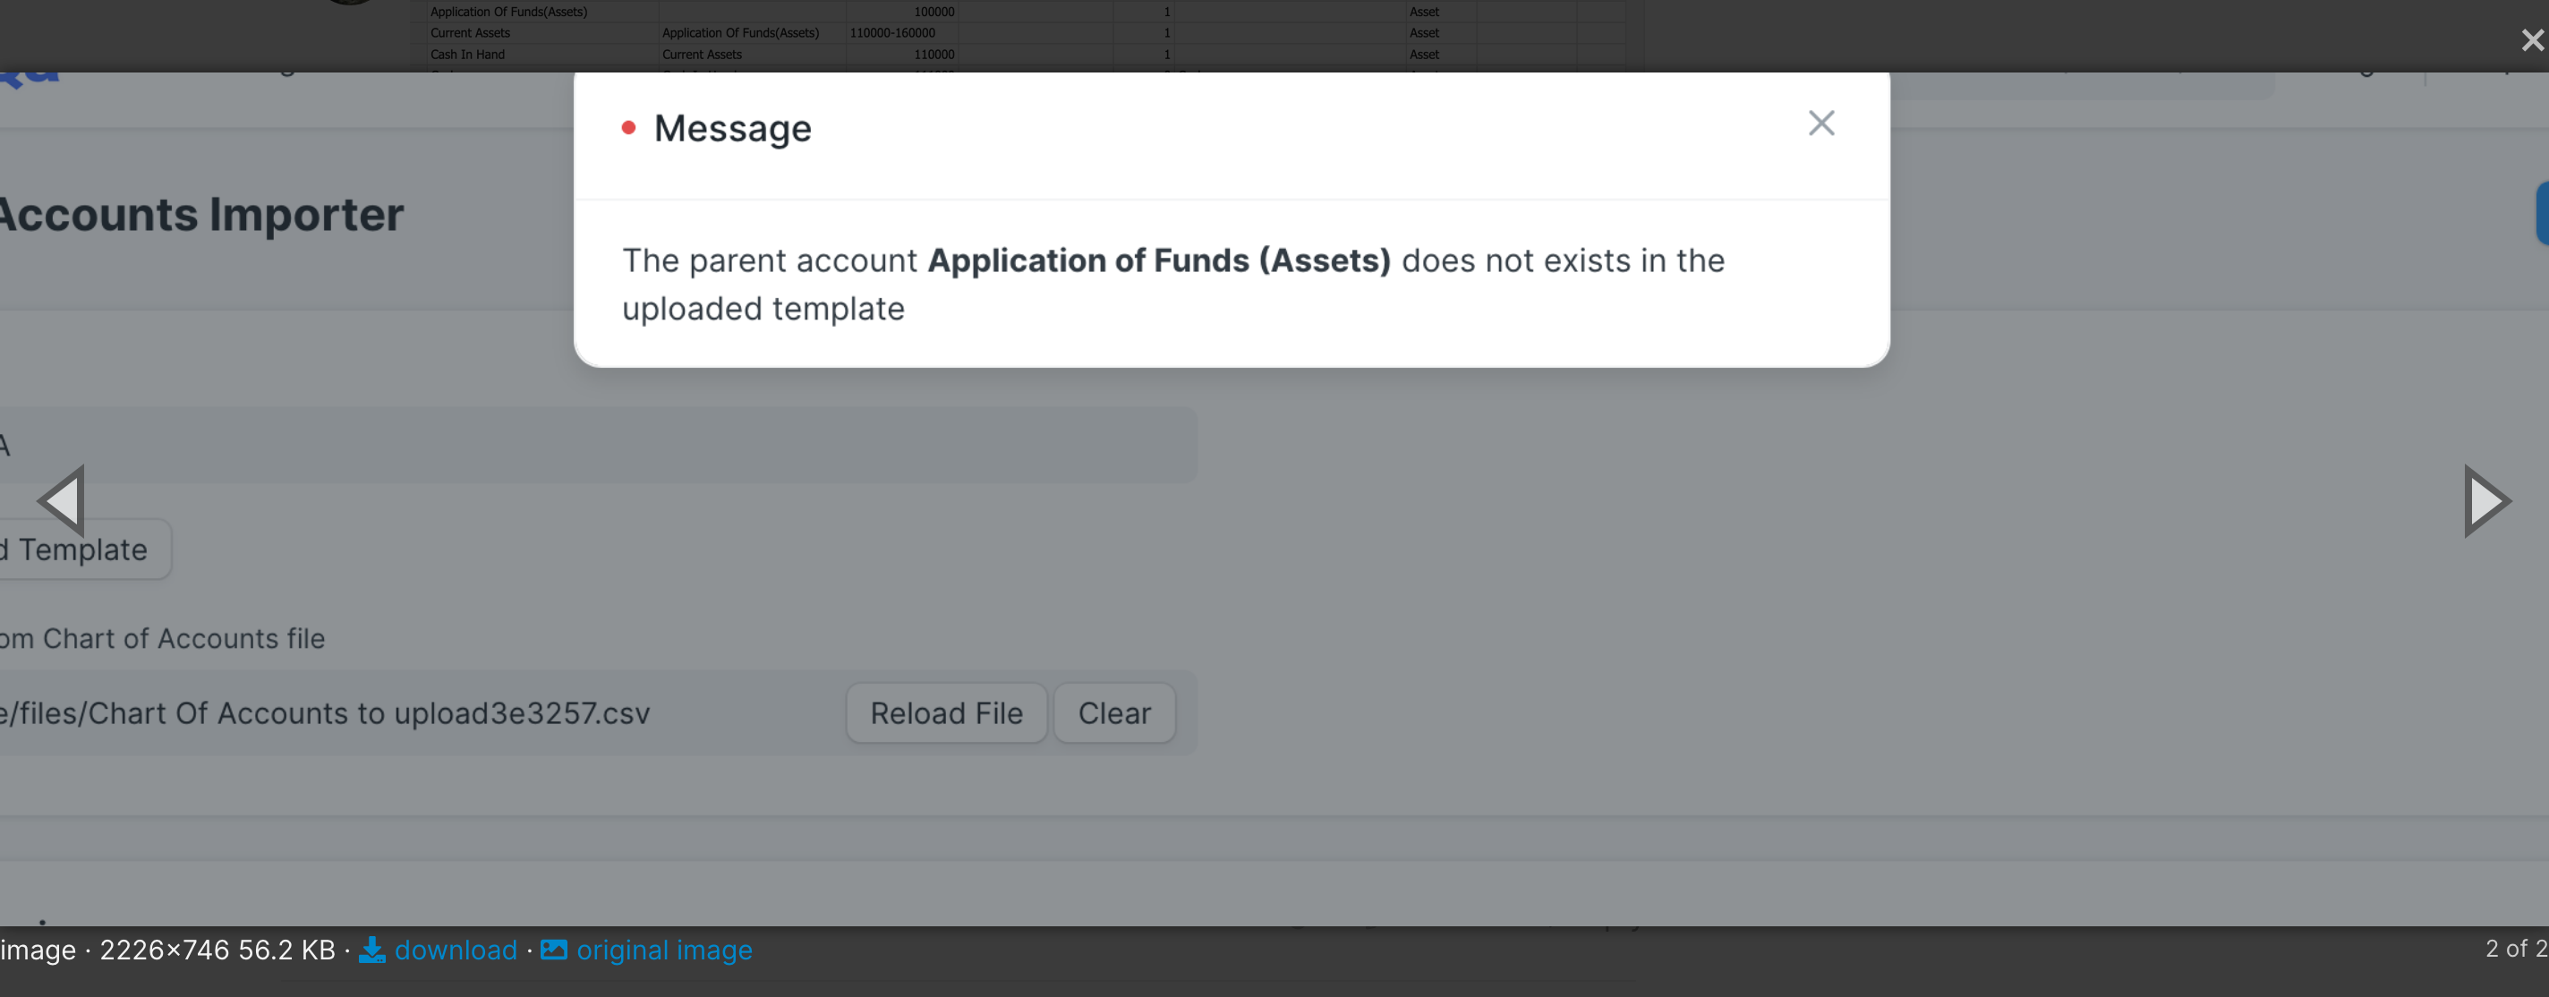
Task: Open the original image link
Action: point(663,950)
